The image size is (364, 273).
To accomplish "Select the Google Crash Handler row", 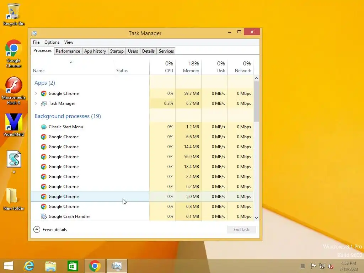I will tap(142, 216).
